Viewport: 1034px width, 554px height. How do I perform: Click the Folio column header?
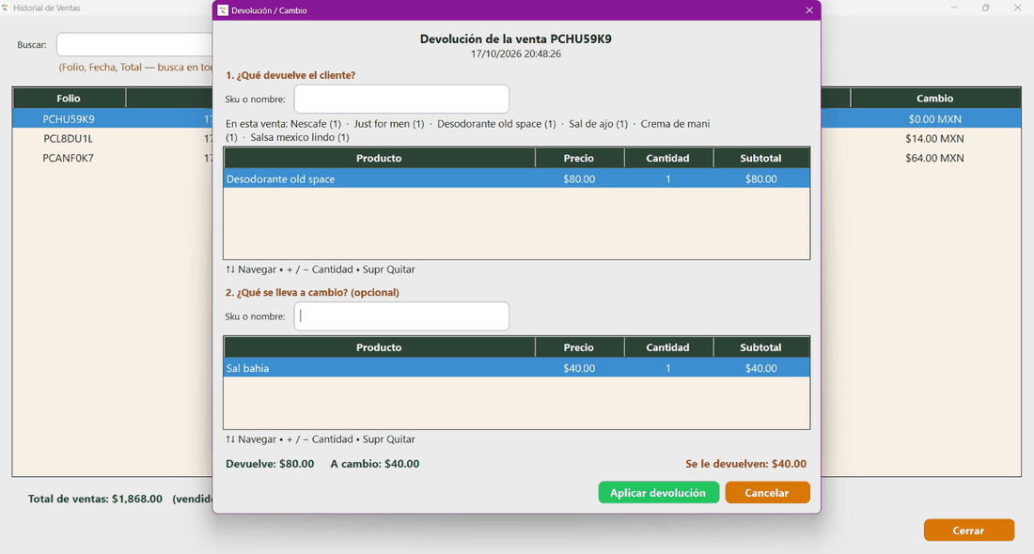point(69,99)
